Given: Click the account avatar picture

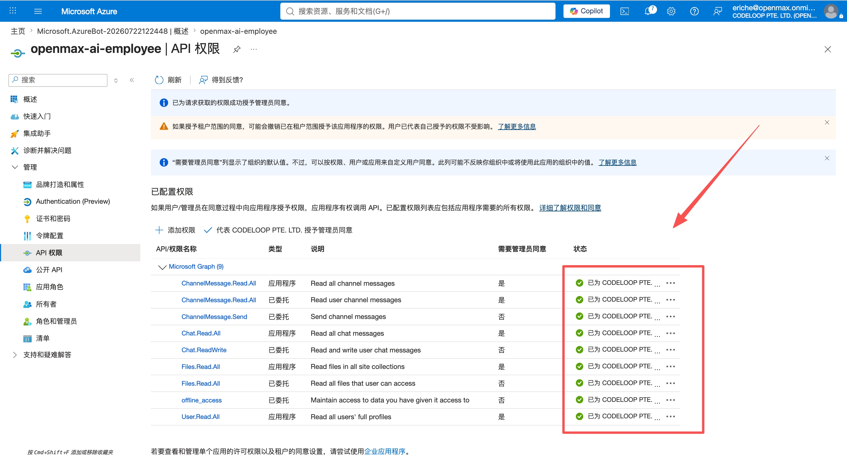Looking at the screenshot, I should pyautogui.click(x=831, y=11).
